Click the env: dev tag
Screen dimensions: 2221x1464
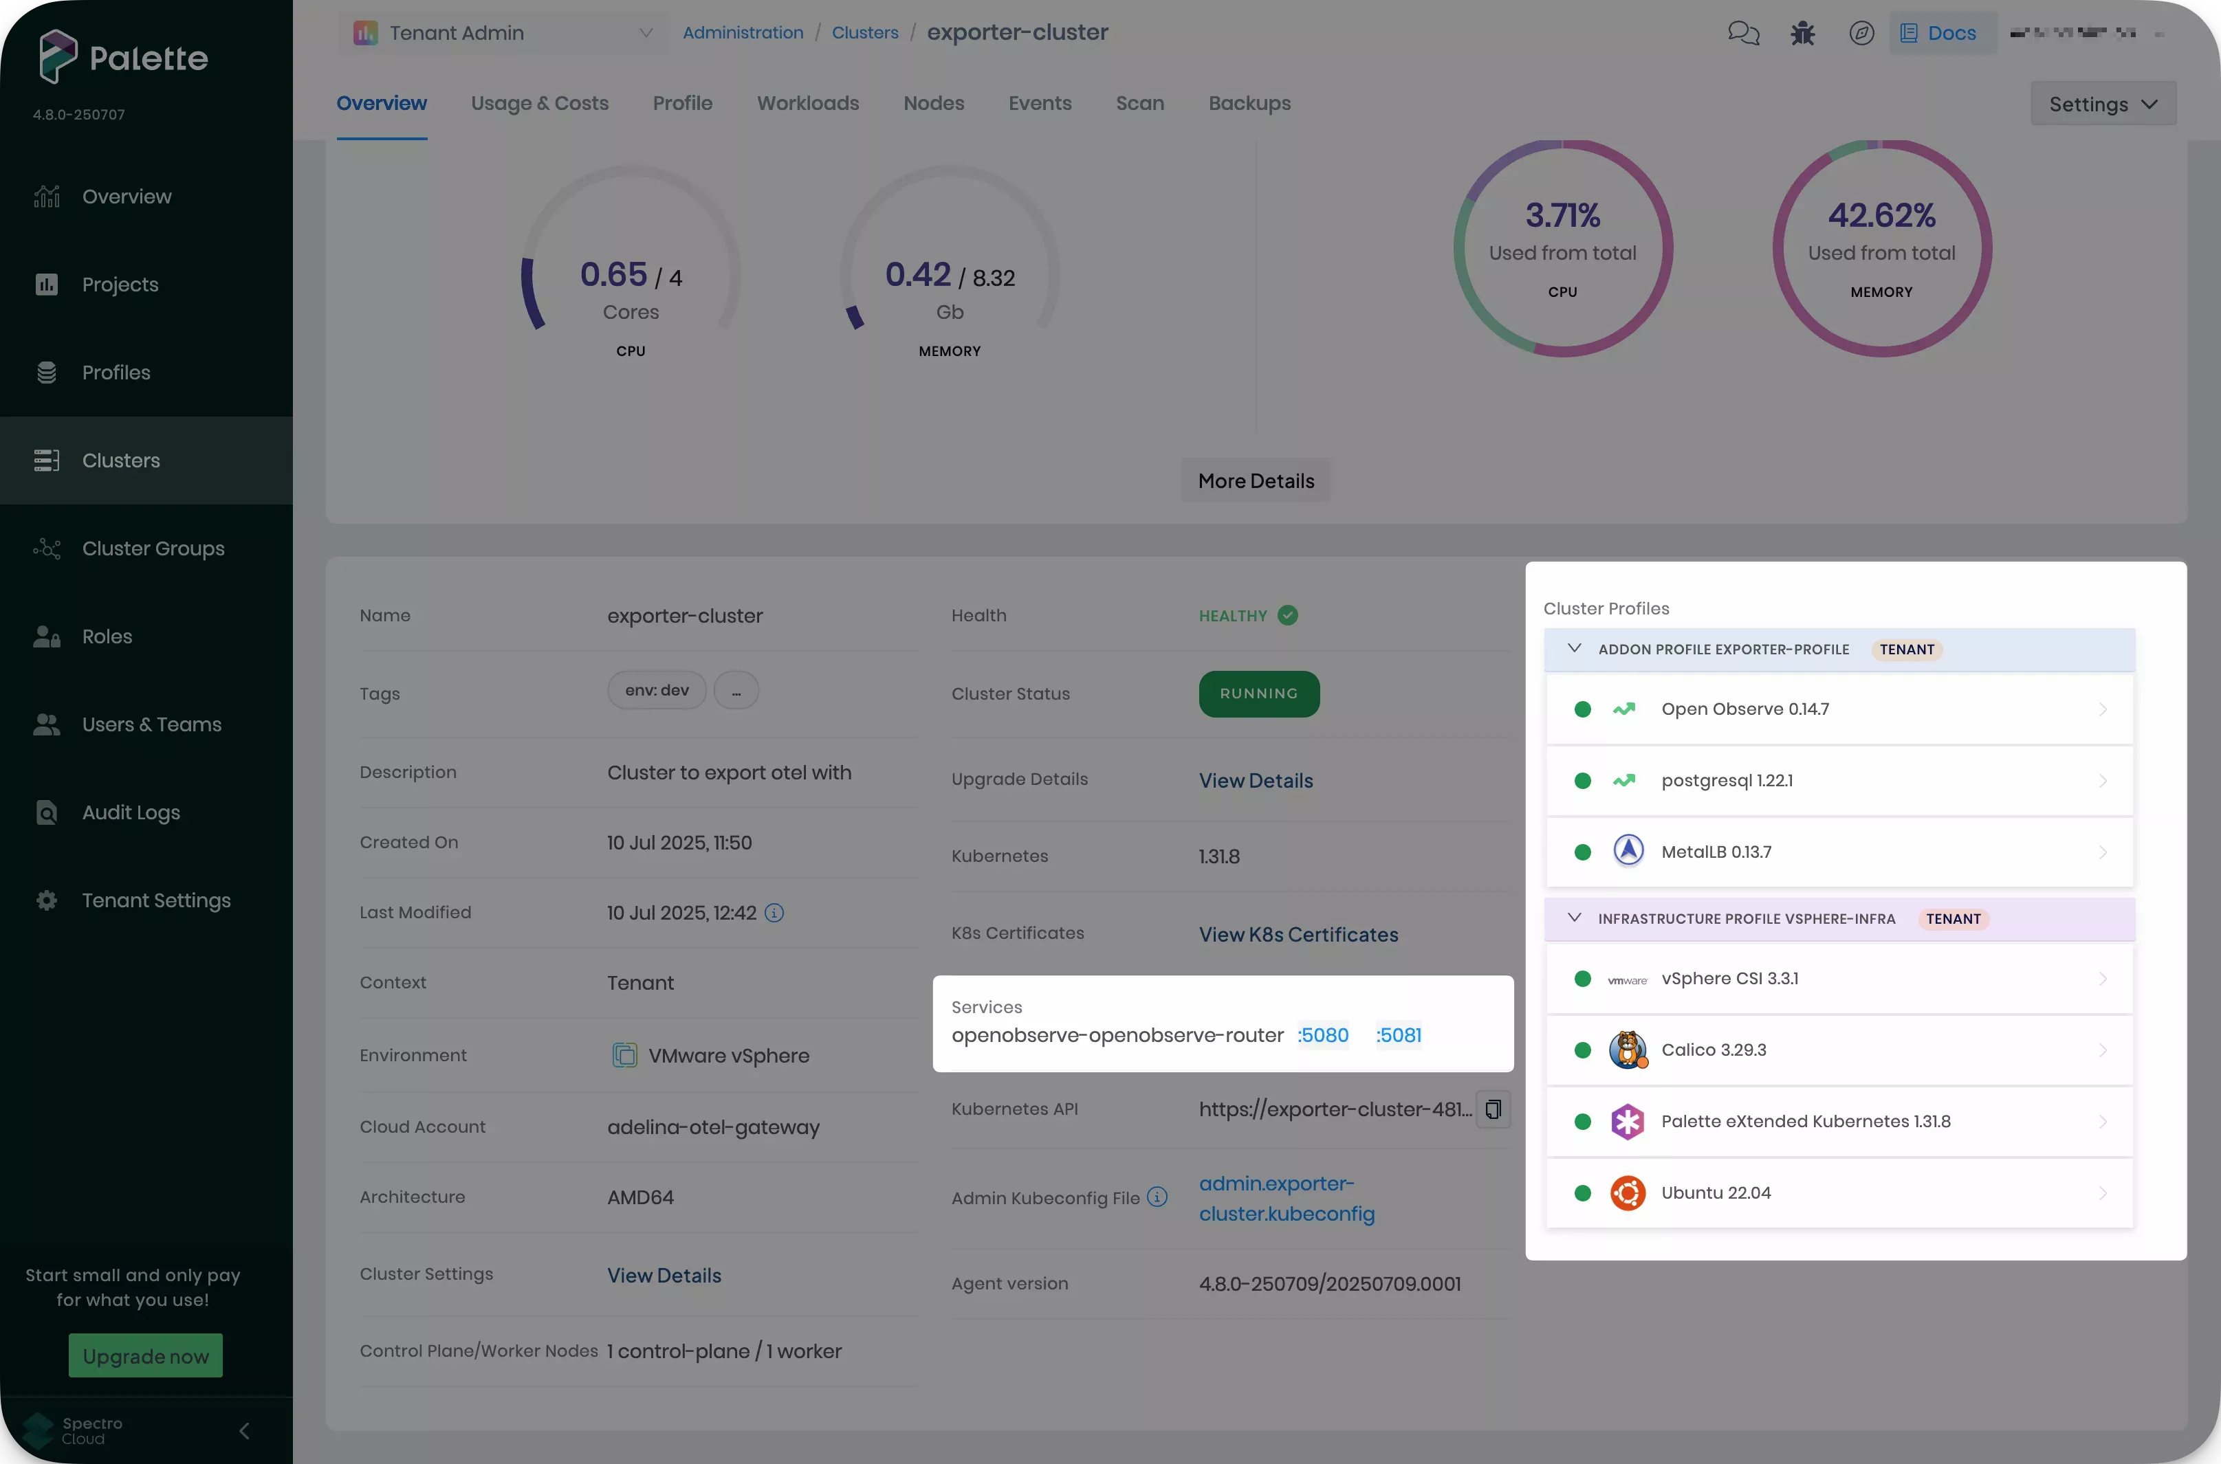[x=657, y=691]
